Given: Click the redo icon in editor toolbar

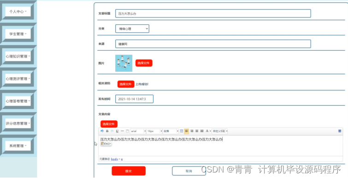Looking at the screenshot, I should pyautogui.click(x=112, y=131).
